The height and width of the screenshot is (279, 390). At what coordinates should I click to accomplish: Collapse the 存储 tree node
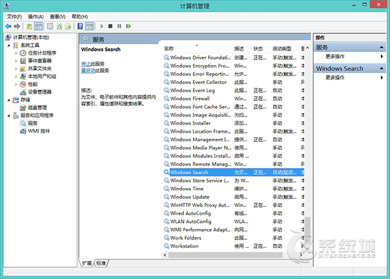8,100
